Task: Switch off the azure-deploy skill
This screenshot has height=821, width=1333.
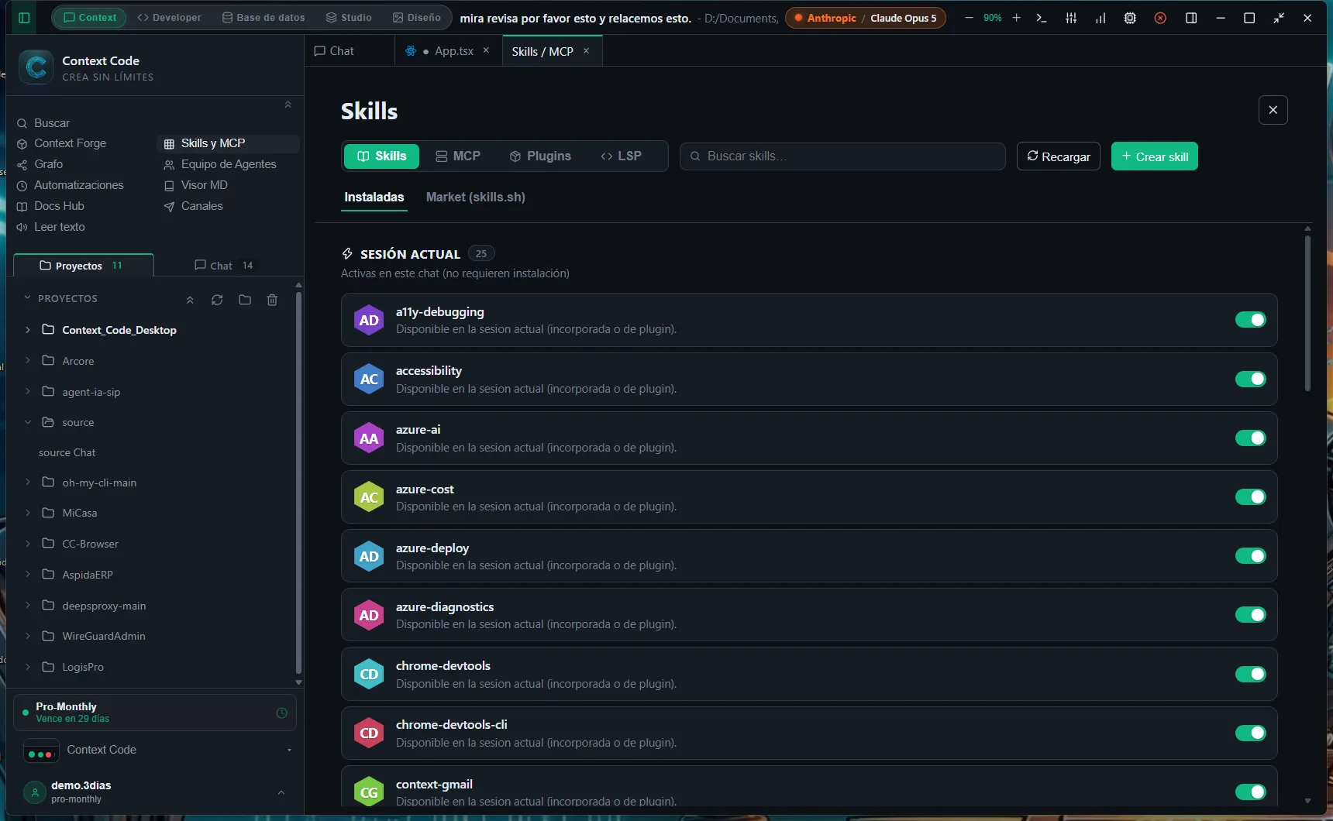Action: (x=1250, y=556)
